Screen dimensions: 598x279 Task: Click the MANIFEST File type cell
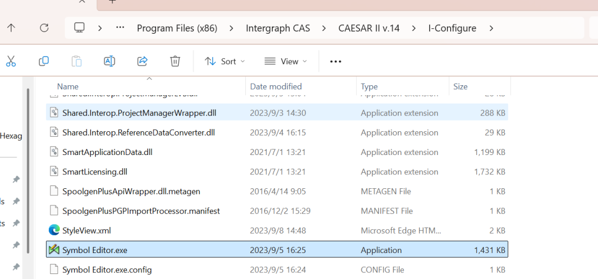(x=386, y=211)
